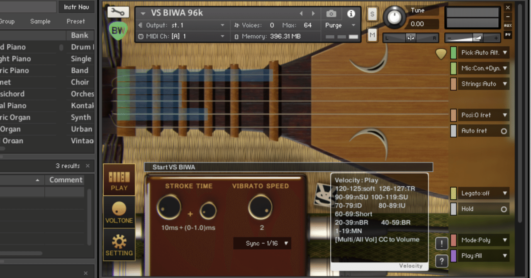Open the Purge dropdown menu
The width and height of the screenshot is (531, 278).
tap(341, 25)
